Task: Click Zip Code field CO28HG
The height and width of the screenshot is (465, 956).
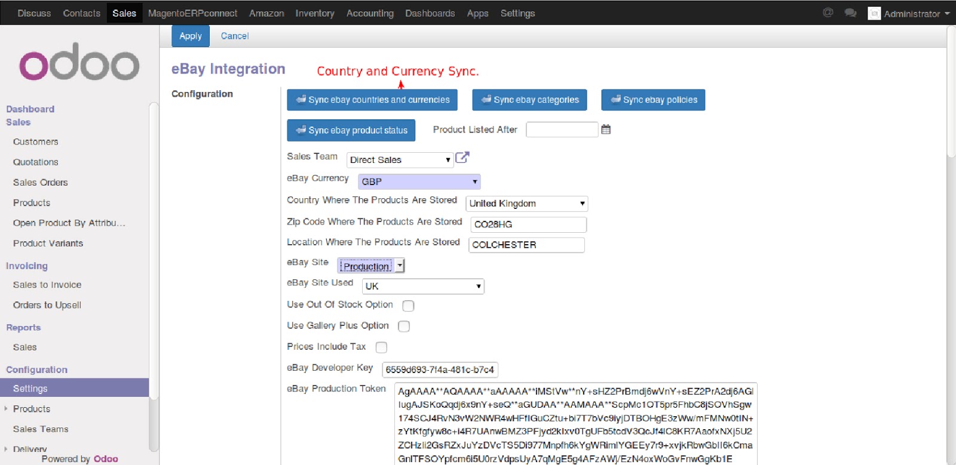Action: [528, 224]
